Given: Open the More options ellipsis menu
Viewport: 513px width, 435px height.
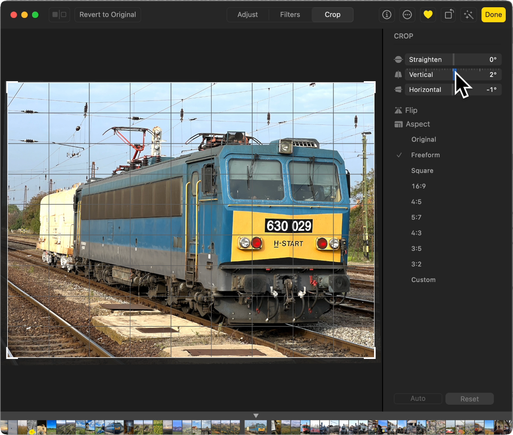Looking at the screenshot, I should pos(407,15).
